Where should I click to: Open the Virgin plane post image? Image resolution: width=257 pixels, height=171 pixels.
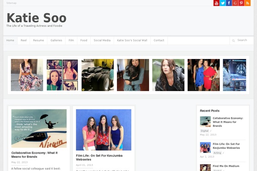pyautogui.click(x=39, y=128)
